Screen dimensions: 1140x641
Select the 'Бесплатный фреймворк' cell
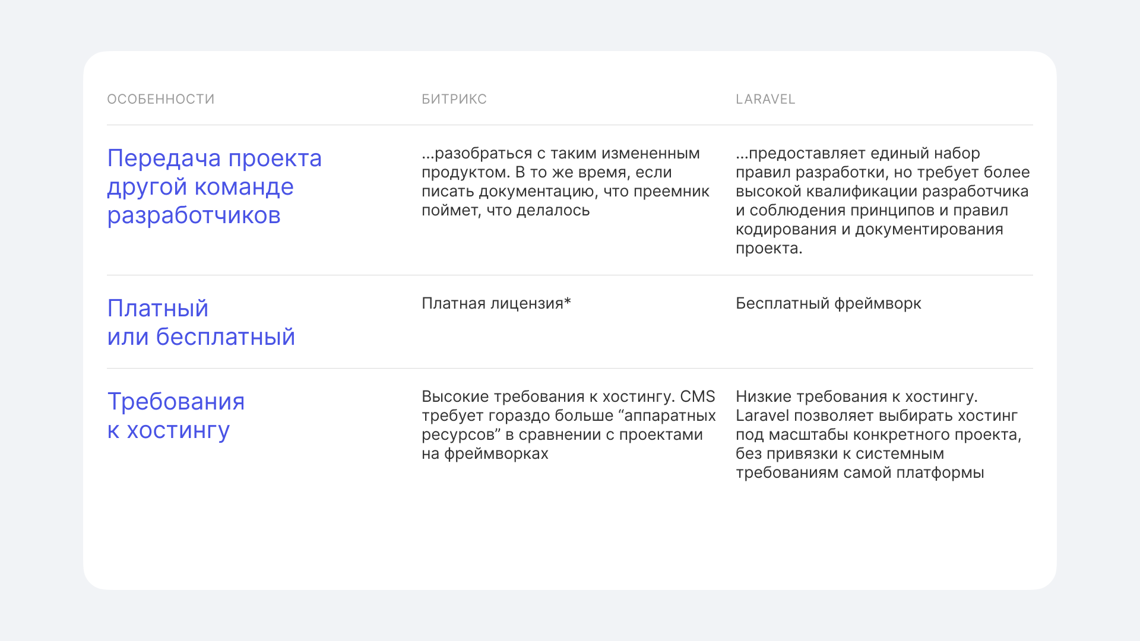[828, 303]
